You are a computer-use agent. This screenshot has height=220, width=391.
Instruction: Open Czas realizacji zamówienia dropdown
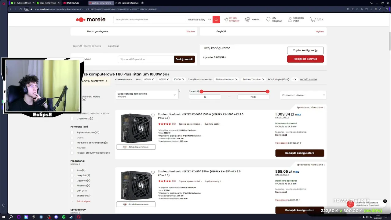coord(147,95)
